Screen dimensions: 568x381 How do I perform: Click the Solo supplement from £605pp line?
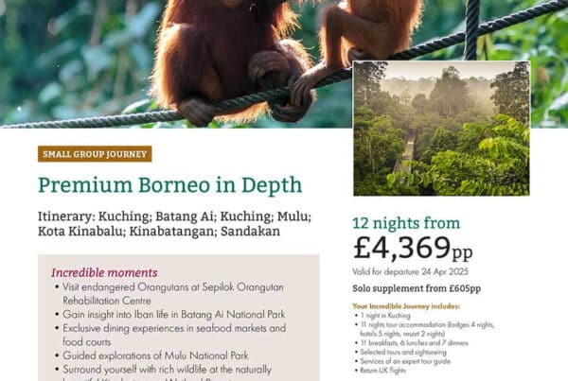[x=417, y=288]
